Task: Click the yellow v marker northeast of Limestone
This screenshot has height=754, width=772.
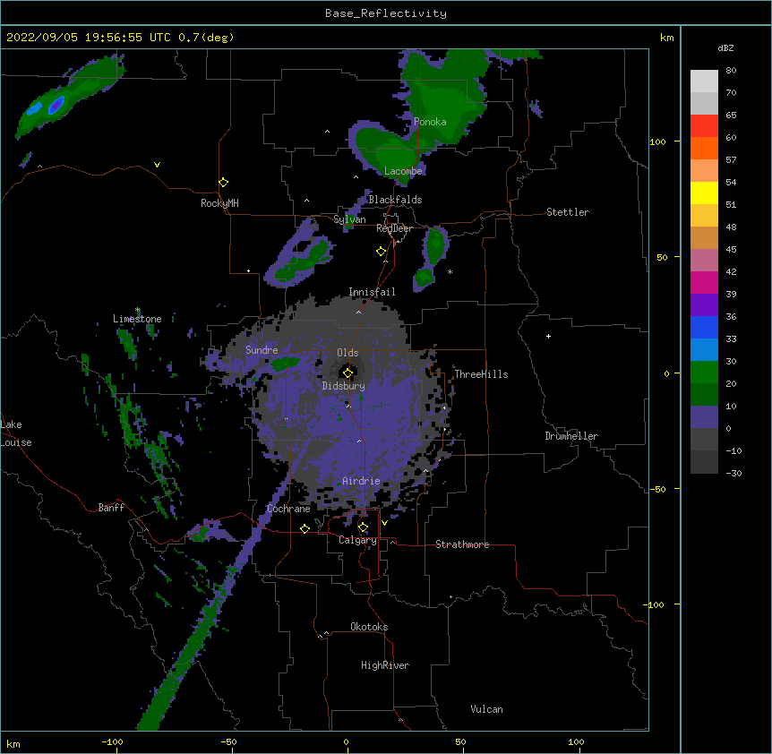Action: tap(157, 165)
